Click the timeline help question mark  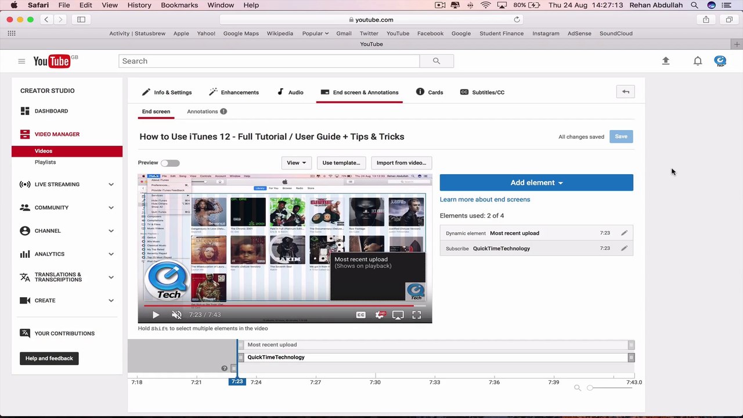[x=225, y=369]
